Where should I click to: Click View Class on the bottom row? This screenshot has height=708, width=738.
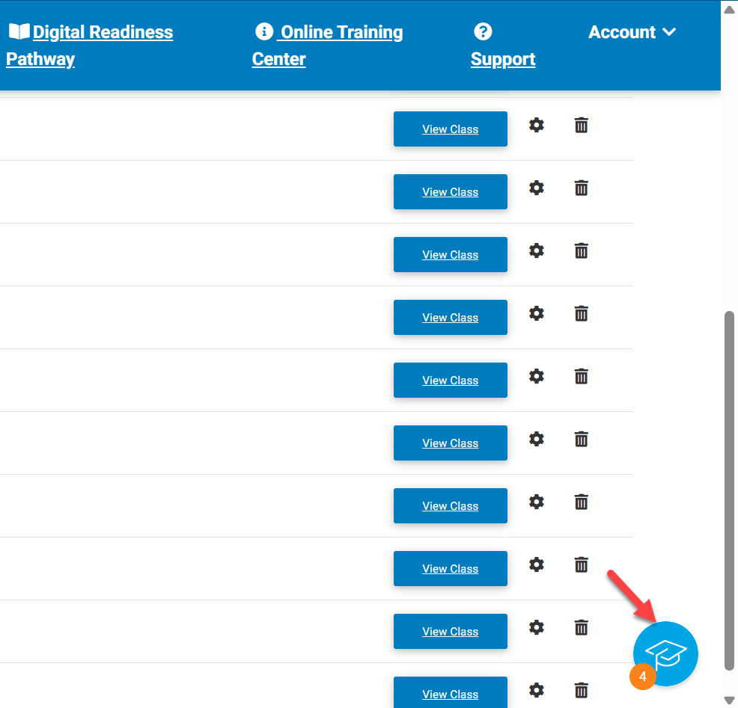[x=450, y=694]
